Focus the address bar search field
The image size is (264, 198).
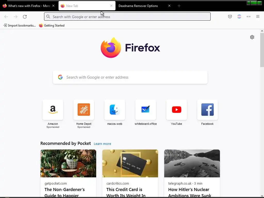[127, 16]
